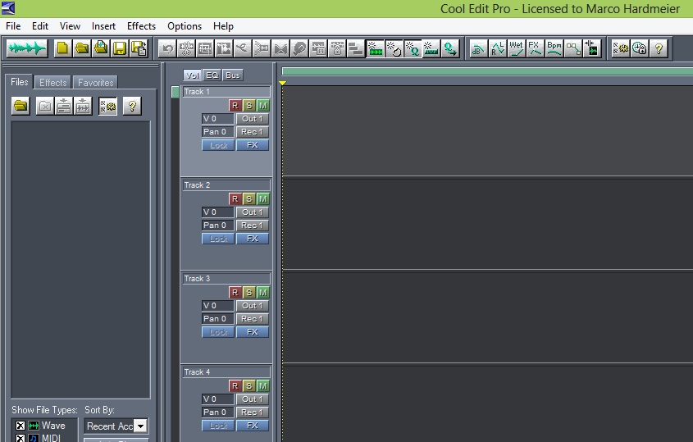Close file icon in Files panel

pos(44,106)
